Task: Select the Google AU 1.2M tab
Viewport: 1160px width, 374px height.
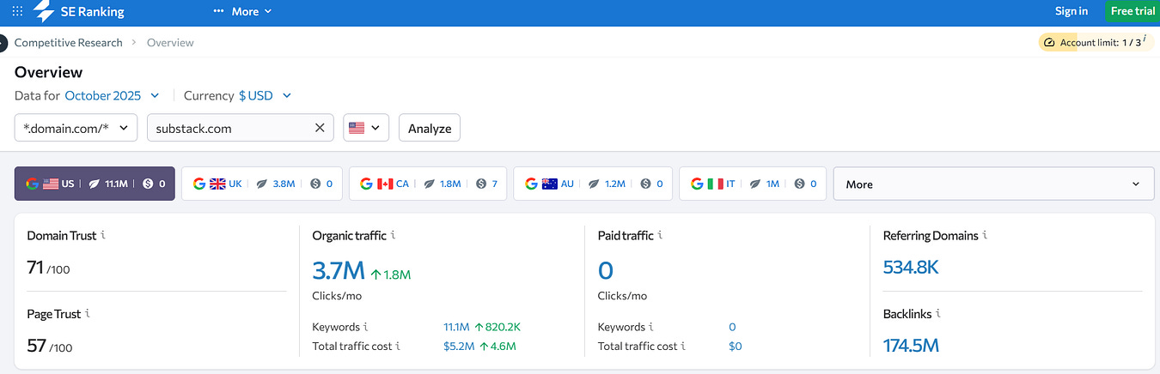Action: pos(593,184)
